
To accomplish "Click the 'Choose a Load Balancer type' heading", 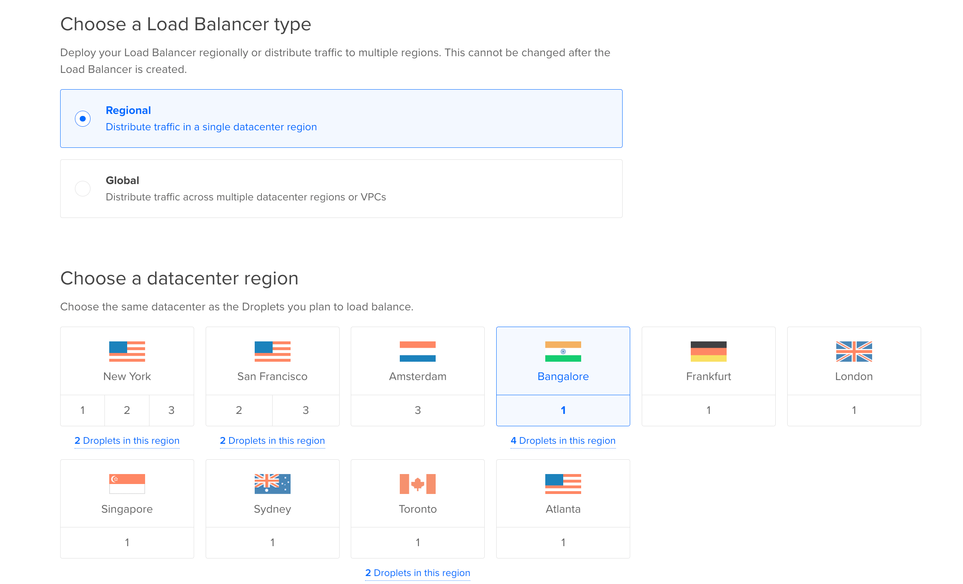I will click(x=185, y=24).
